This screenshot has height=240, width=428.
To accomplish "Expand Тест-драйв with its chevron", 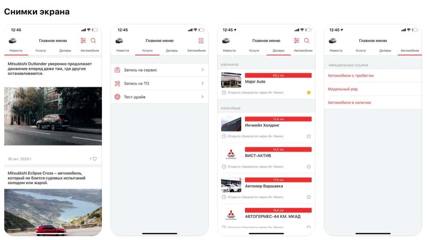I will point(203,97).
